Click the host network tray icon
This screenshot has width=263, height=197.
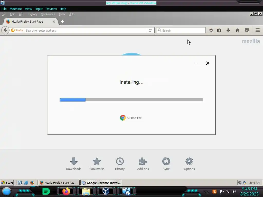pos(228,191)
